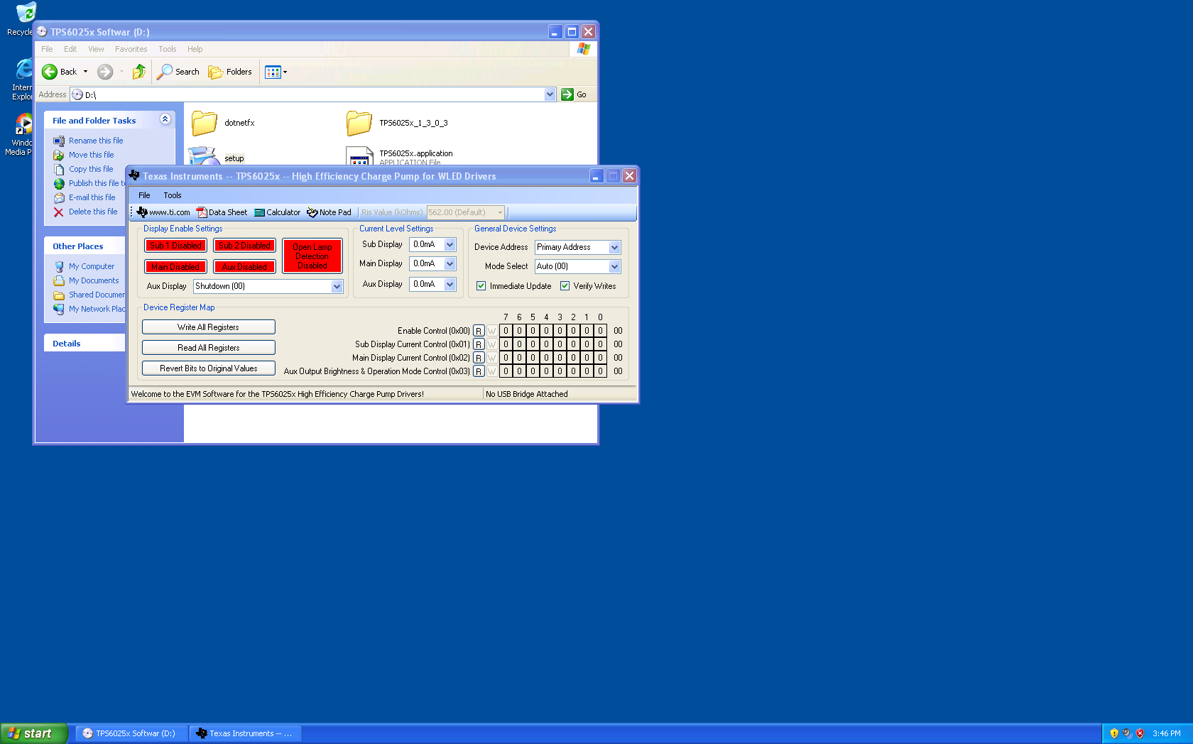This screenshot has width=1193, height=744.
Task: Expand the Explorer address bar dropdown
Action: 550,94
